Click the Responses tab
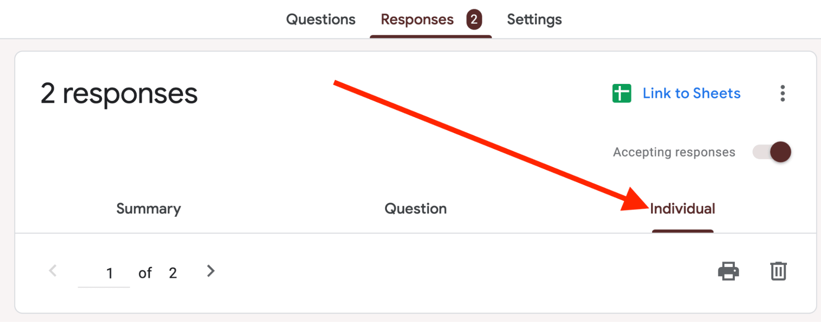This screenshot has height=322, width=821. coord(417,19)
